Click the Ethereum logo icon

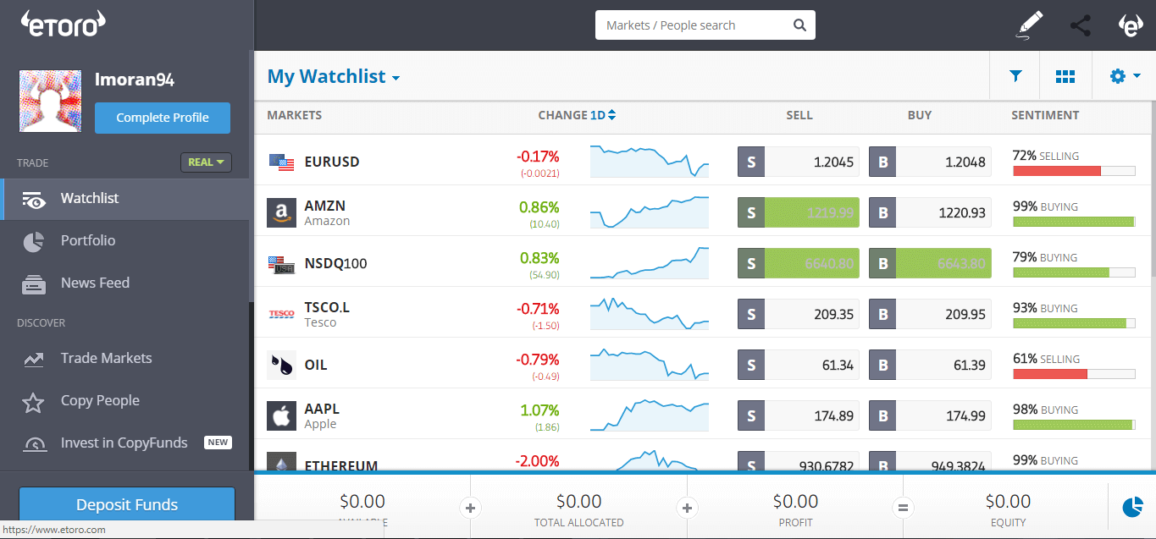tap(281, 462)
